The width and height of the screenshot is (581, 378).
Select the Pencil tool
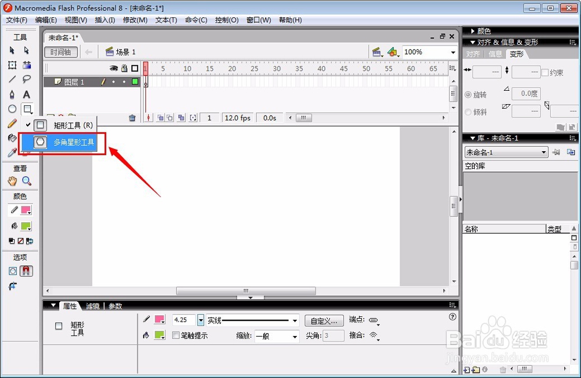12,123
